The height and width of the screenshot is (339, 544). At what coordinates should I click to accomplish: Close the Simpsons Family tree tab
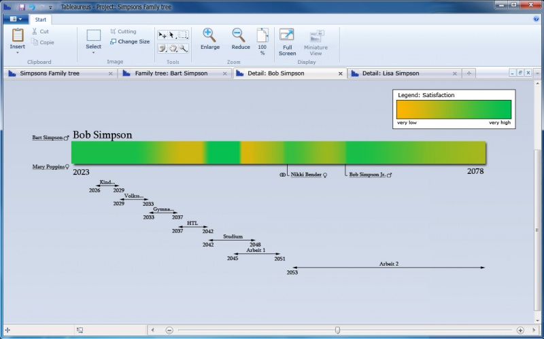pos(110,73)
